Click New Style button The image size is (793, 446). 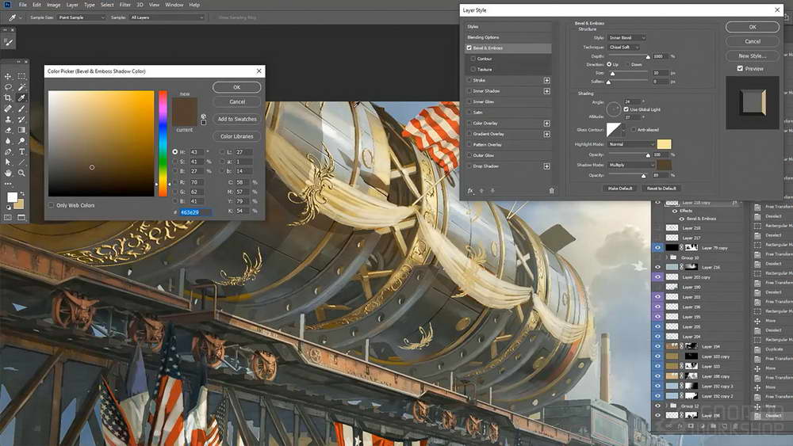(752, 55)
